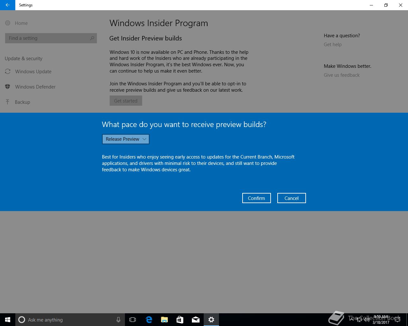Restore down the Settings window

pos(386,5)
